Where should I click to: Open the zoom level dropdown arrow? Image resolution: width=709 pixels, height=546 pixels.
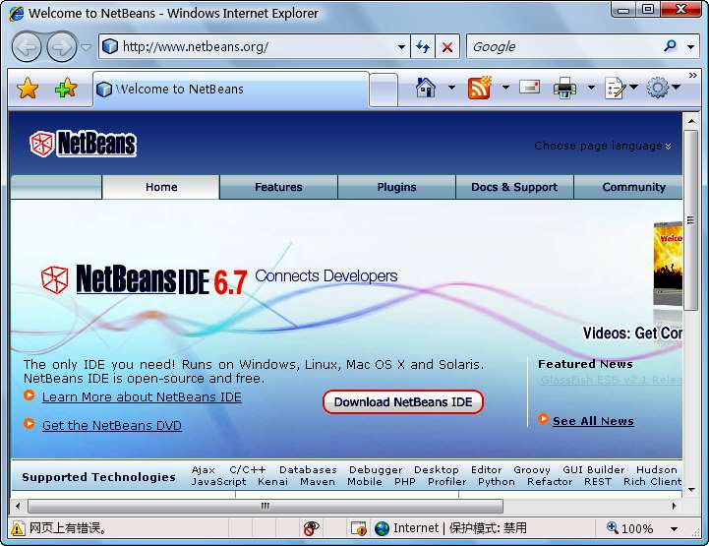673,528
